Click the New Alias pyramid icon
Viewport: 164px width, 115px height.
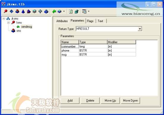pos(29,11)
